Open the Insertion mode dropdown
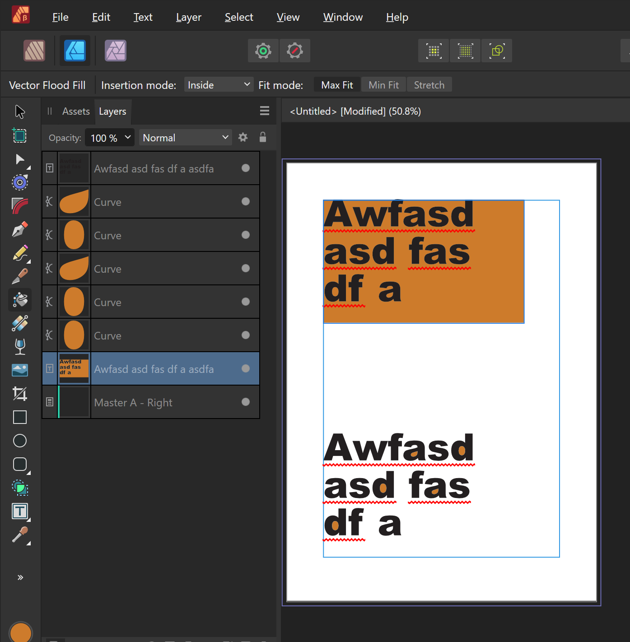 tap(219, 84)
